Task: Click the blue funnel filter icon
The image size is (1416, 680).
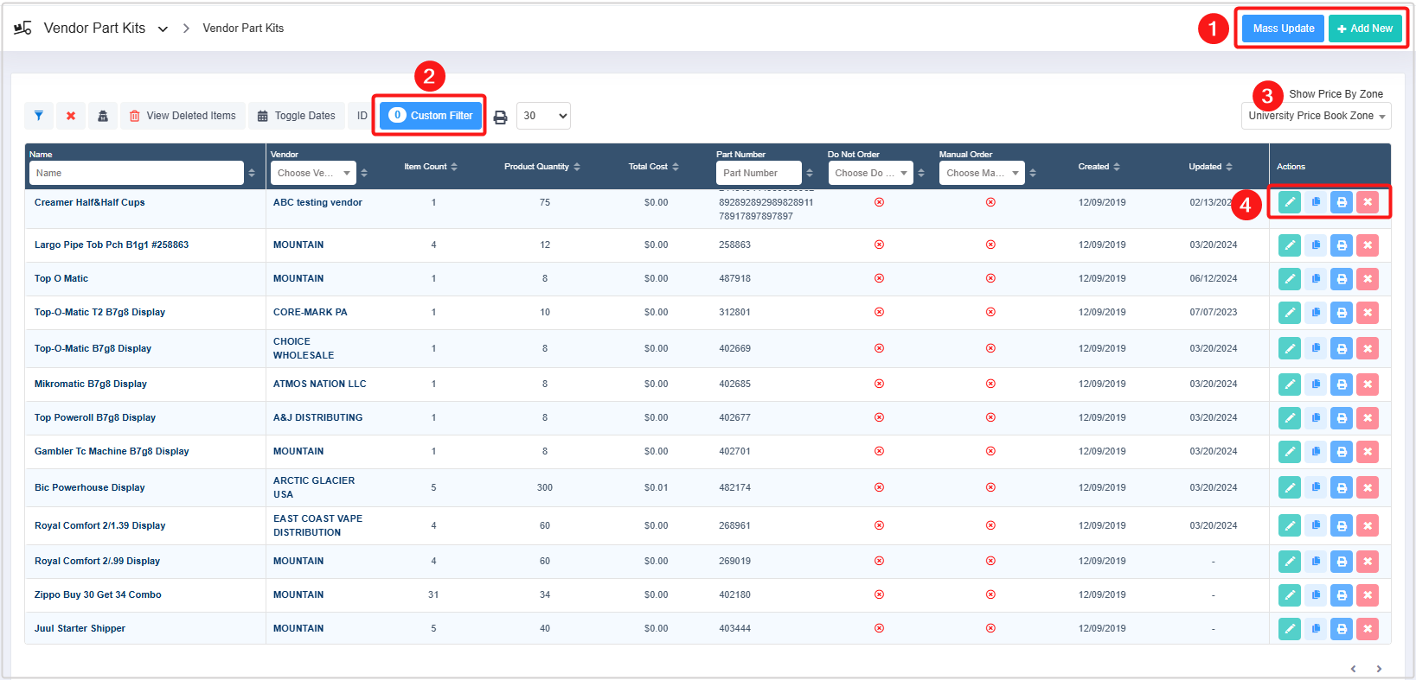Action: coord(39,116)
